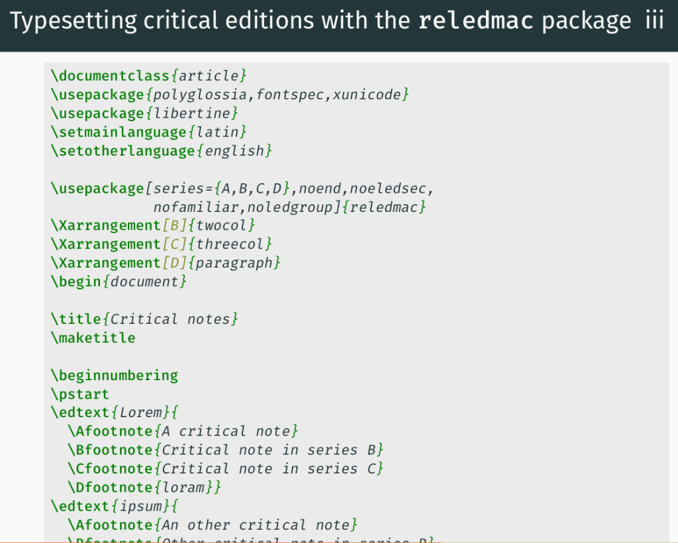The width and height of the screenshot is (678, 543).
Task: Click the \Xarrangement[C]{threecol} line
Action: [x=162, y=244]
